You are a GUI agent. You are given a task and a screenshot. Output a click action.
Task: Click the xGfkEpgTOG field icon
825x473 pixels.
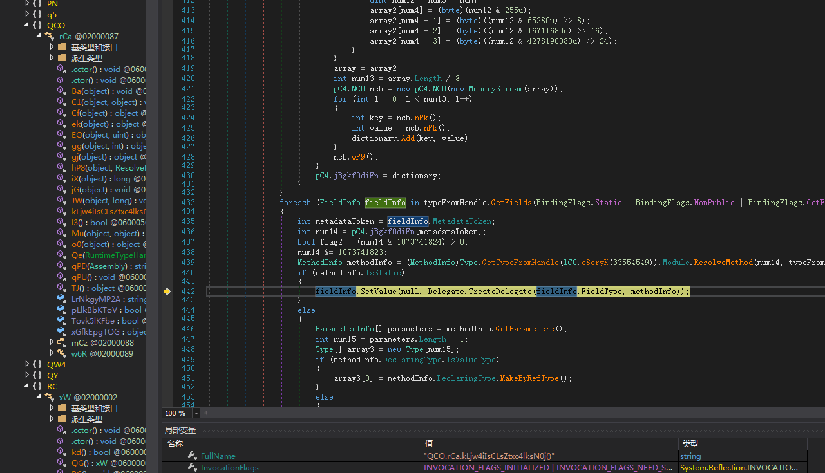tap(62, 332)
